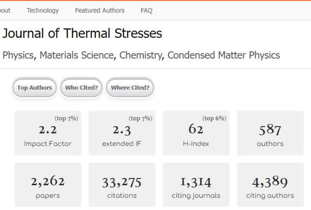This screenshot has width=311, height=210.
Task: Open the 4,389 citing authors tile
Action: [x=270, y=185]
